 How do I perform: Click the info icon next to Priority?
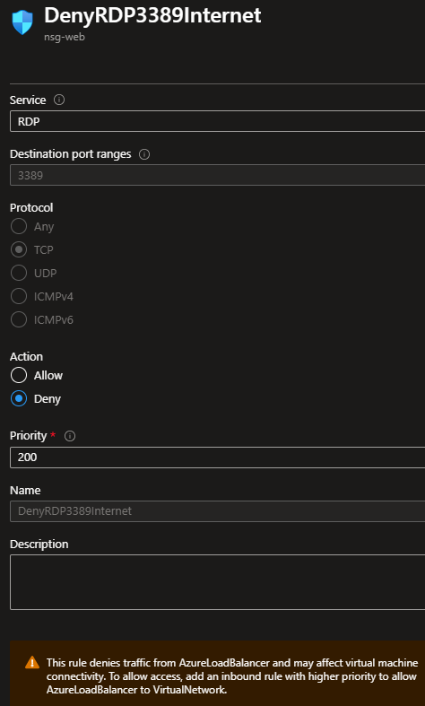coord(70,436)
